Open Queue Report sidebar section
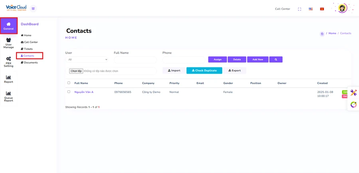 click(x=8, y=96)
